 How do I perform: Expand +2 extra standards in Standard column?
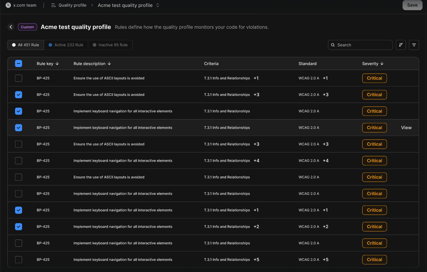click(x=326, y=227)
